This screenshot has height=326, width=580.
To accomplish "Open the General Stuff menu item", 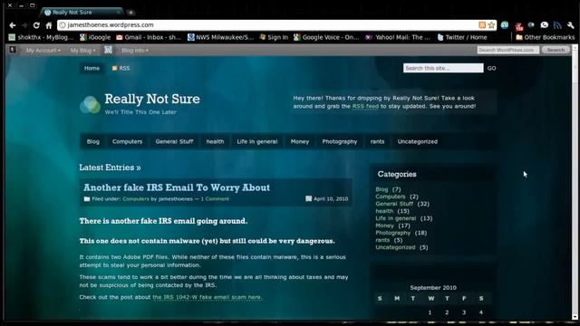I will click(x=174, y=141).
